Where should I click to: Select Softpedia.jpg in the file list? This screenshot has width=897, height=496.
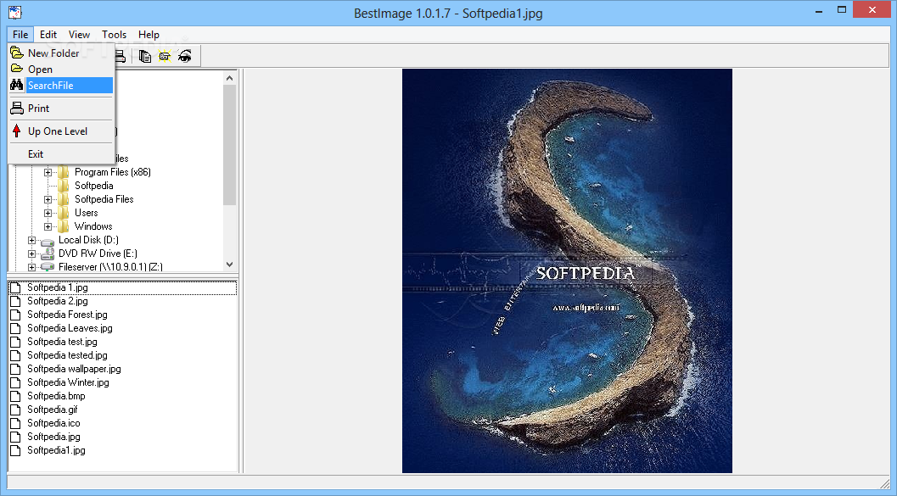click(53, 437)
